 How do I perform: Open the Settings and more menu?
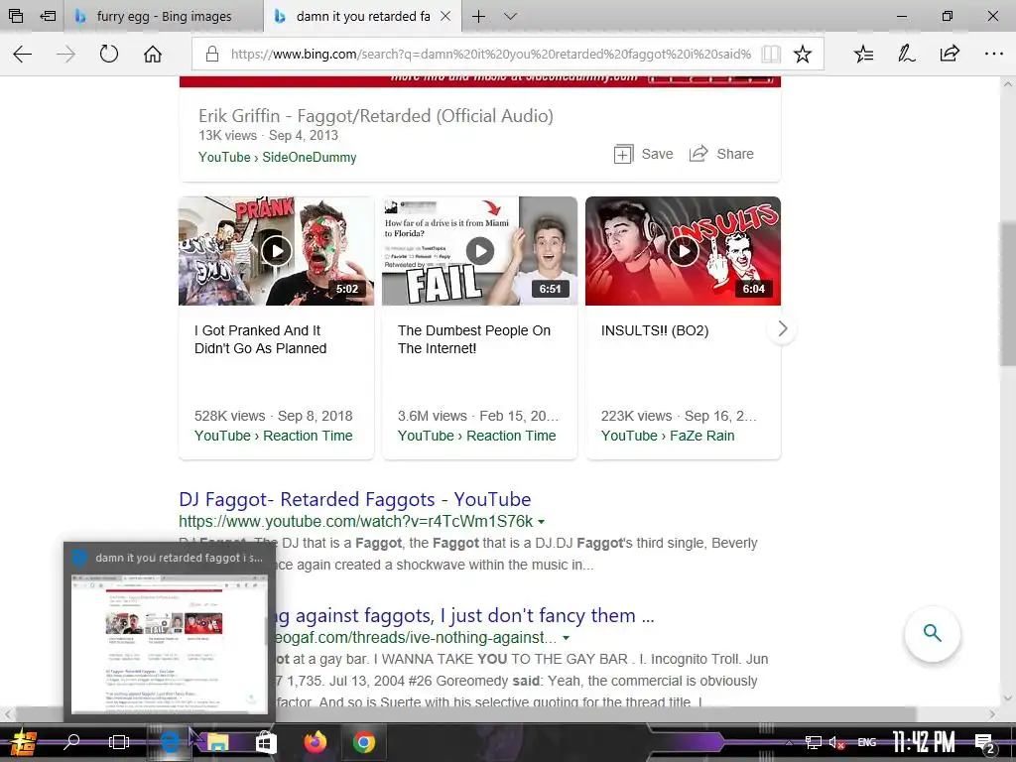(x=993, y=54)
